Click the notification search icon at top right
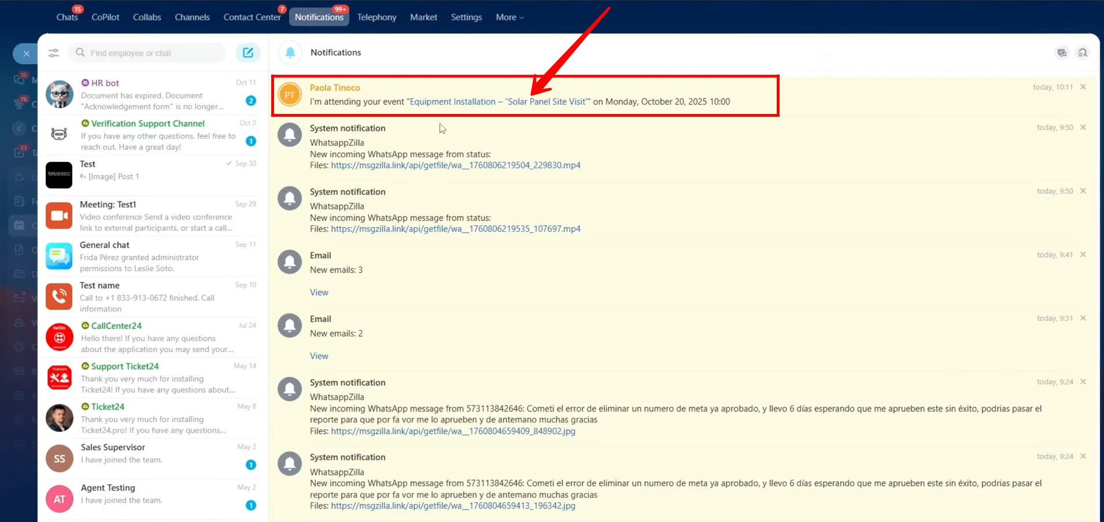This screenshot has width=1104, height=522. [1083, 53]
